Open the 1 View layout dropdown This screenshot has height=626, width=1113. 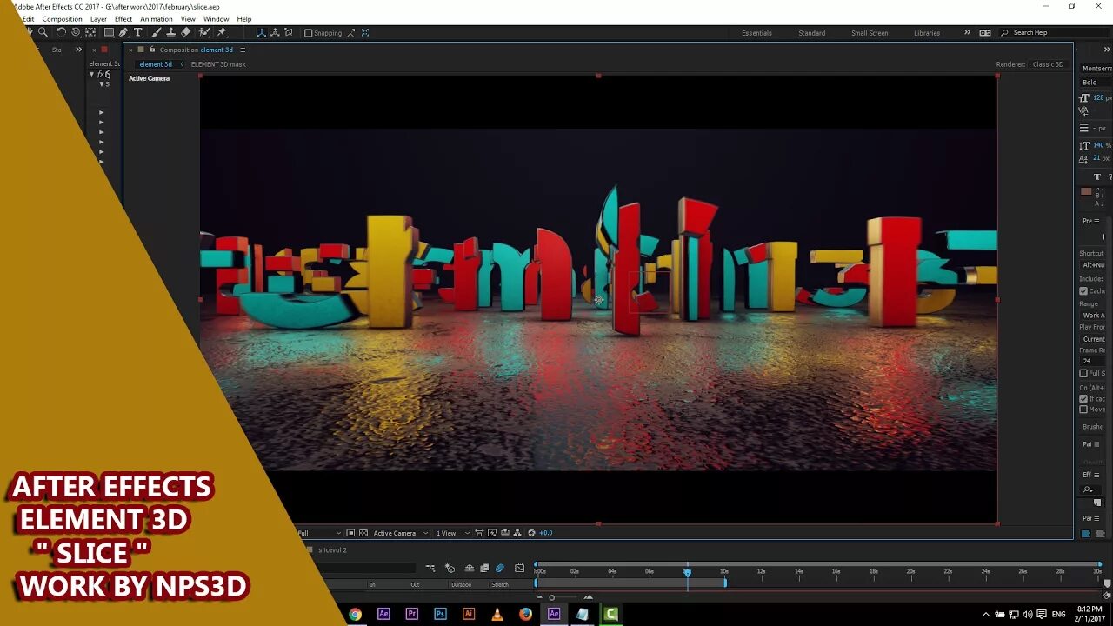(452, 533)
